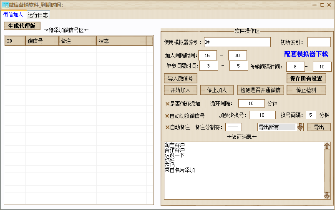Click 保存所有设置 button
Image resolution: width=335 pixels, height=210 pixels.
[306, 78]
